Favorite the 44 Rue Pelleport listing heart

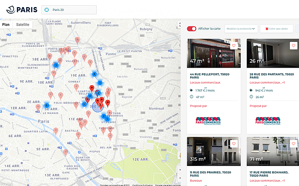pyautogui.click(x=234, y=45)
